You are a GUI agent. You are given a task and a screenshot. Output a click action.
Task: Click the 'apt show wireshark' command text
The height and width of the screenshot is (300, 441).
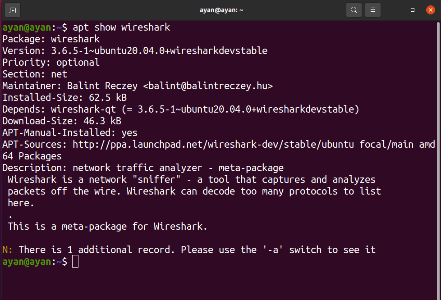(x=121, y=27)
